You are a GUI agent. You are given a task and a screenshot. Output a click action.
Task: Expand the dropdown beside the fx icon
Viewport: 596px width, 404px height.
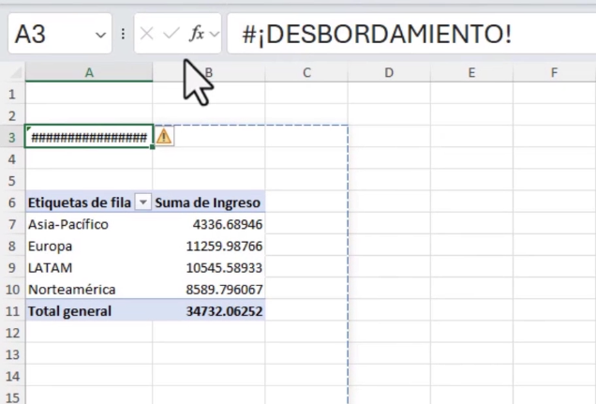[215, 34]
